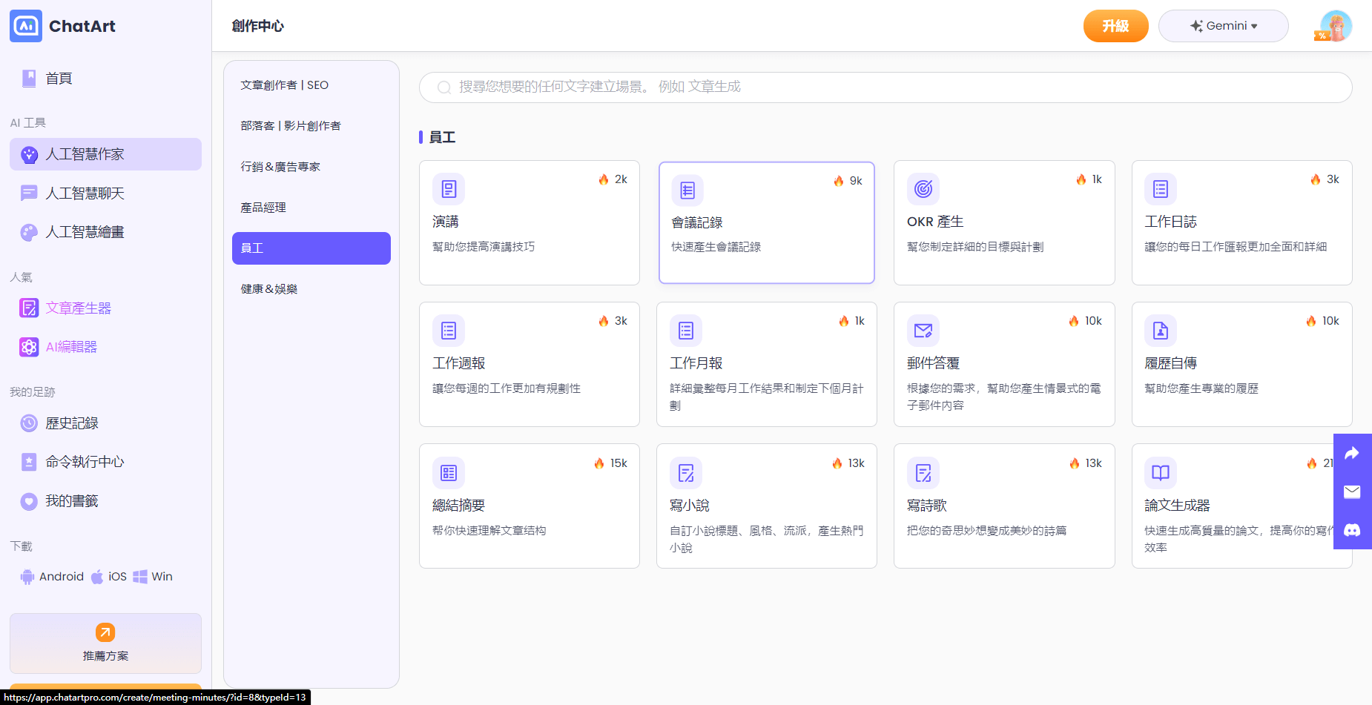The width and height of the screenshot is (1372, 705).
Task: Open the Gemini model dropdown
Action: click(x=1224, y=26)
